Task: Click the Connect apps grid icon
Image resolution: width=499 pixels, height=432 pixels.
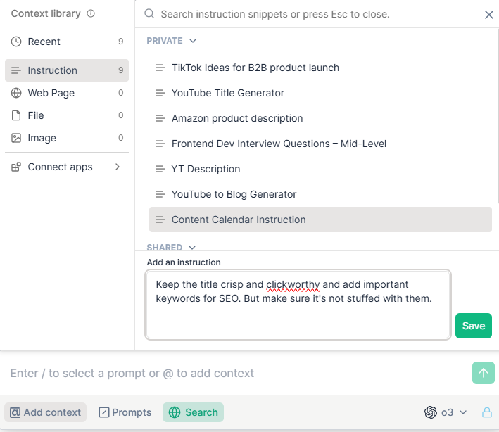Action: tap(16, 167)
